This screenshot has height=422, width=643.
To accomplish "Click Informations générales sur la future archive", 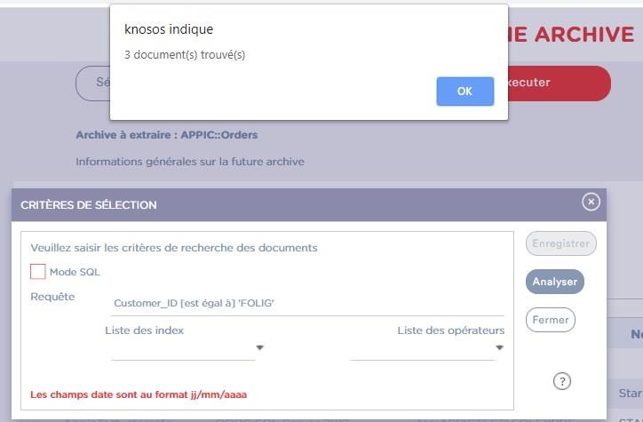I will point(190,162).
